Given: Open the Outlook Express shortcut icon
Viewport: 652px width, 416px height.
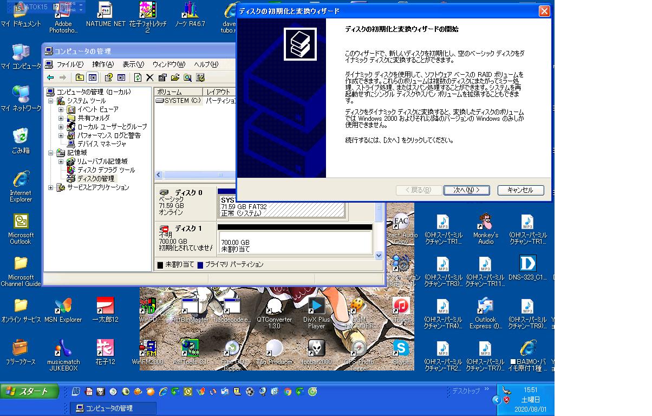Looking at the screenshot, I should click(485, 313).
